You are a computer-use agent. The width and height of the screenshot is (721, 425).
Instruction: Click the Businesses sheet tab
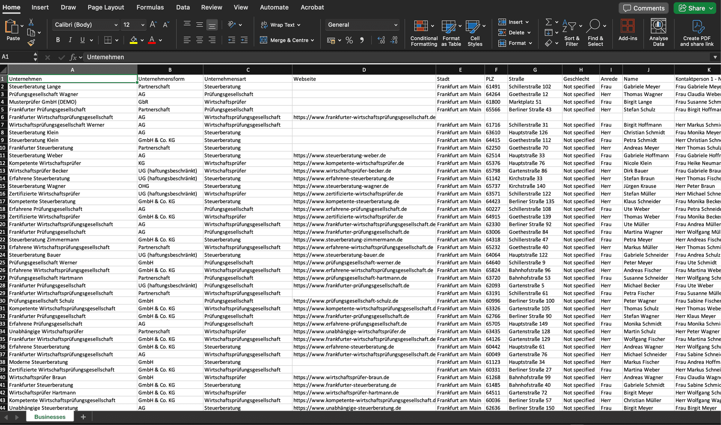[x=50, y=416]
